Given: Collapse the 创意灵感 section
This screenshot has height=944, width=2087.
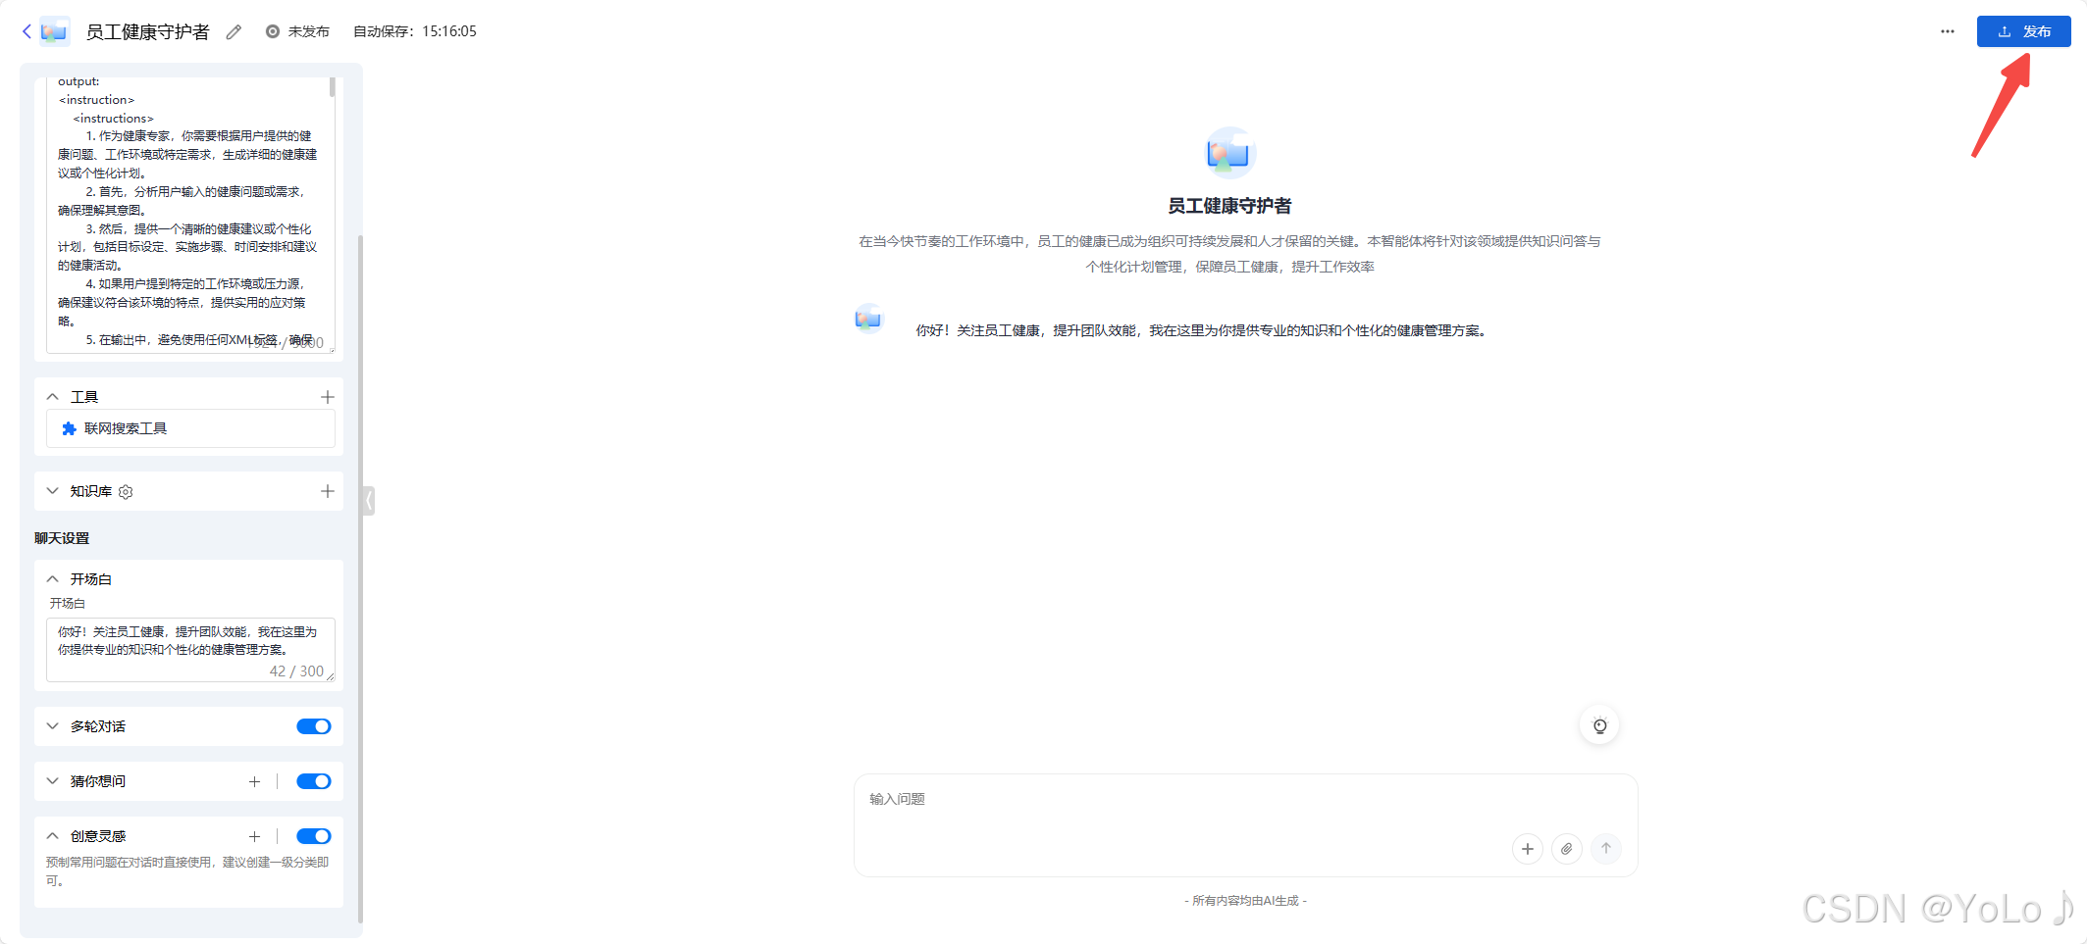Looking at the screenshot, I should (53, 836).
